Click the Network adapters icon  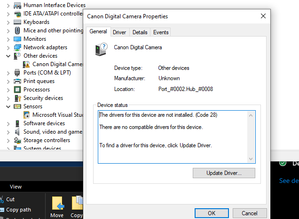[17, 47]
